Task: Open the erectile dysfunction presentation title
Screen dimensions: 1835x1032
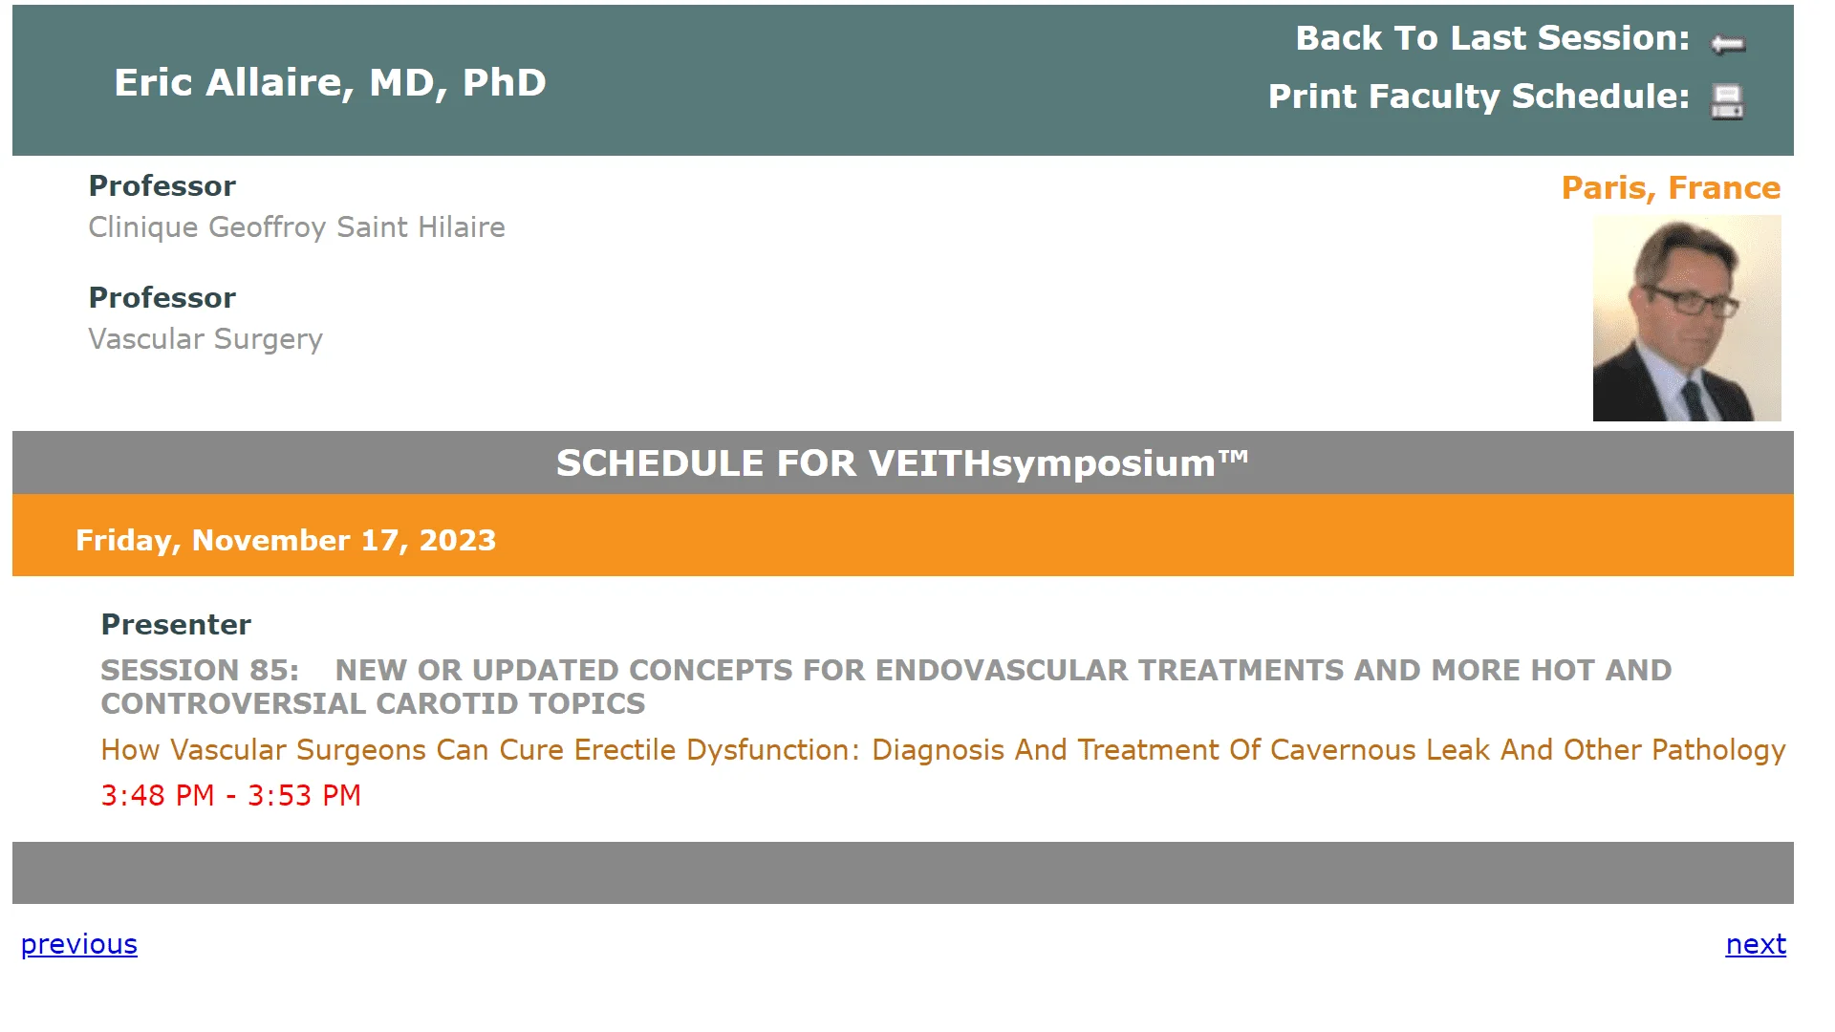Action: coord(942,750)
